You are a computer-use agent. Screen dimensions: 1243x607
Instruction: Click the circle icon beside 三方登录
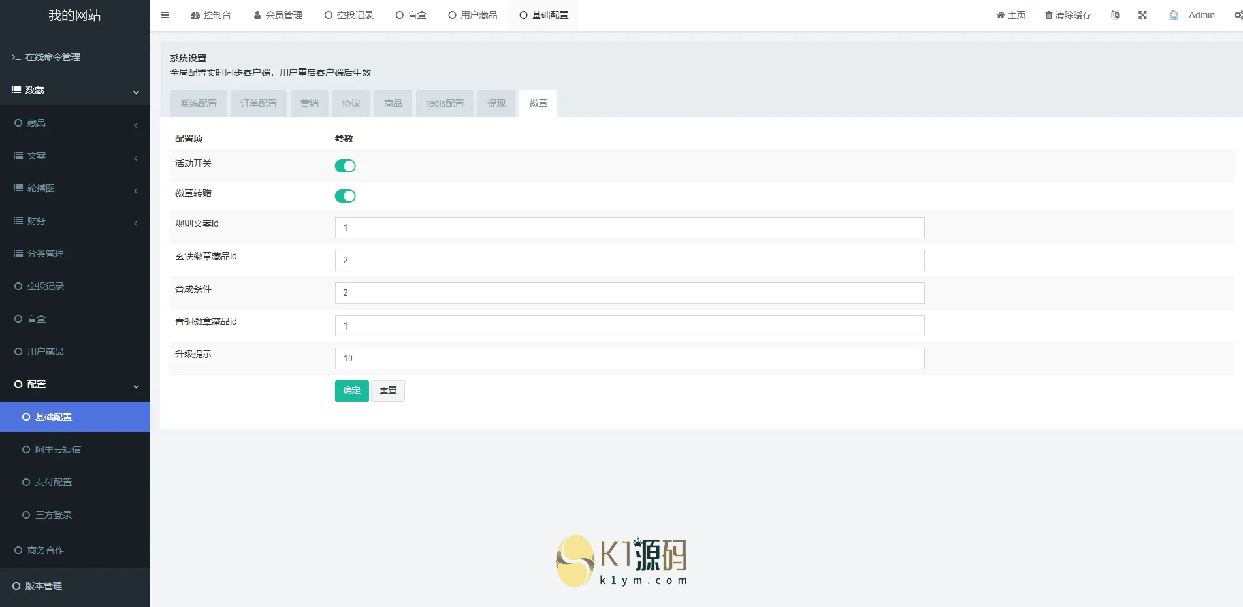coord(26,515)
